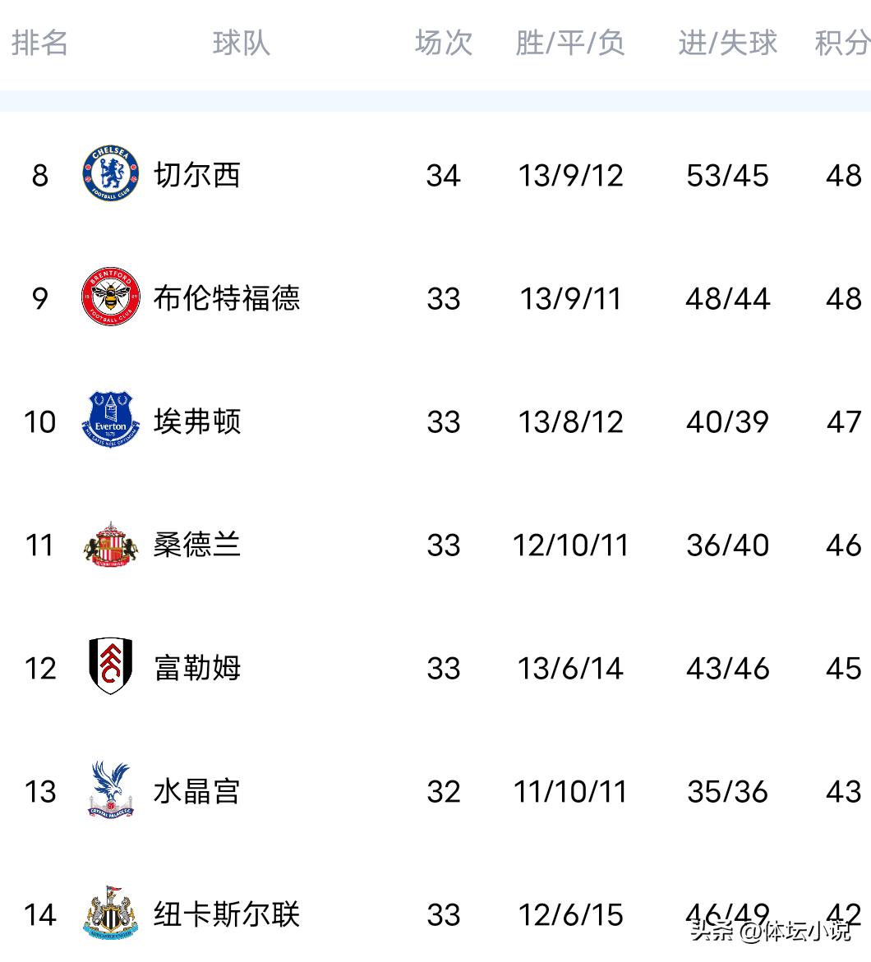Click the 胜/平/负 column header
The width and height of the screenshot is (871, 962).
point(570,43)
